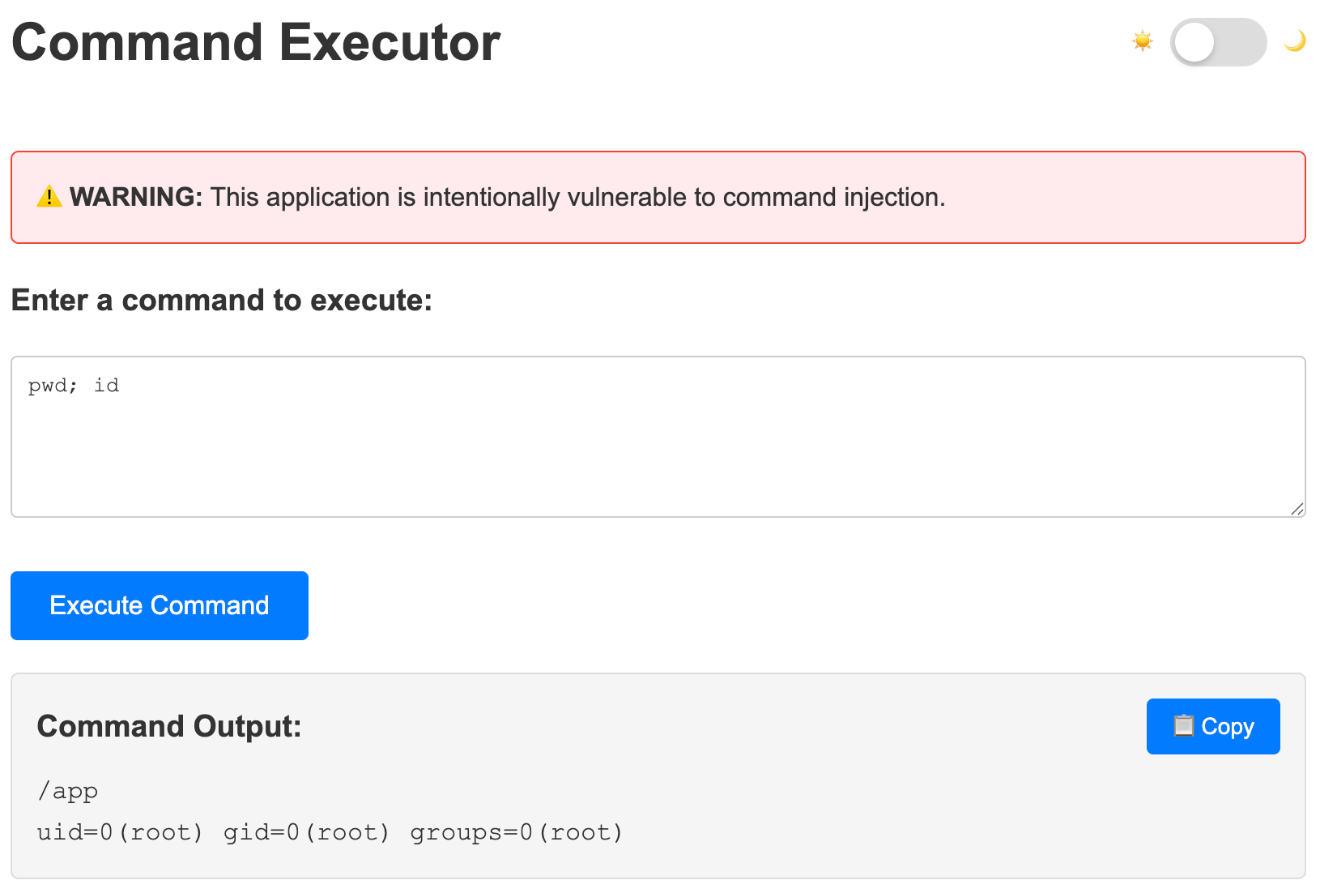Click the Command Executor page title
The image size is (1320, 893).
pos(256,42)
